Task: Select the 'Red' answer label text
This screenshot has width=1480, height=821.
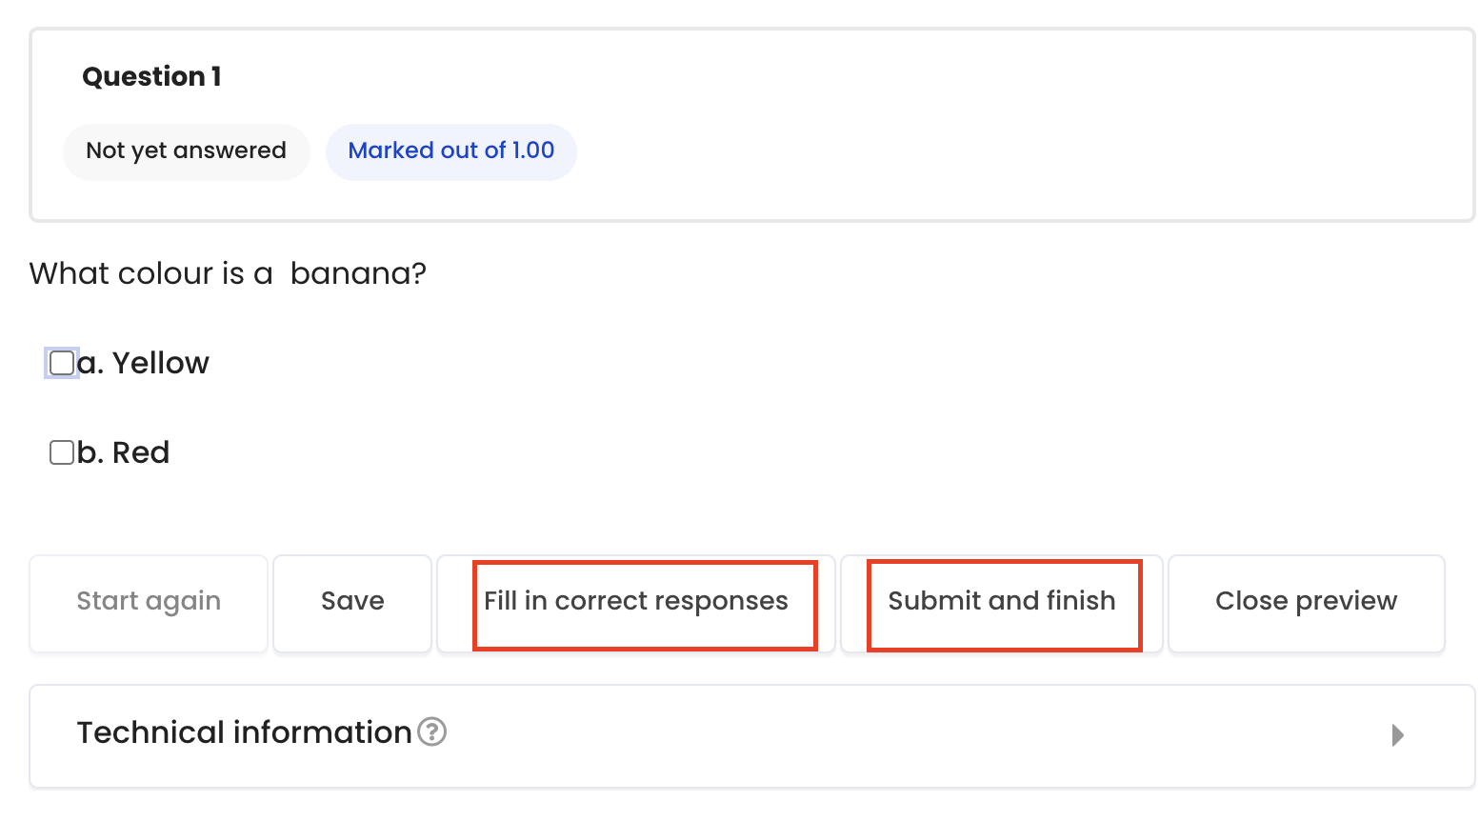Action: point(141,452)
